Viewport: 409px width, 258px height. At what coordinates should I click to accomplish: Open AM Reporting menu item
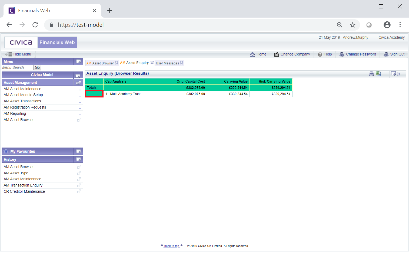point(15,113)
